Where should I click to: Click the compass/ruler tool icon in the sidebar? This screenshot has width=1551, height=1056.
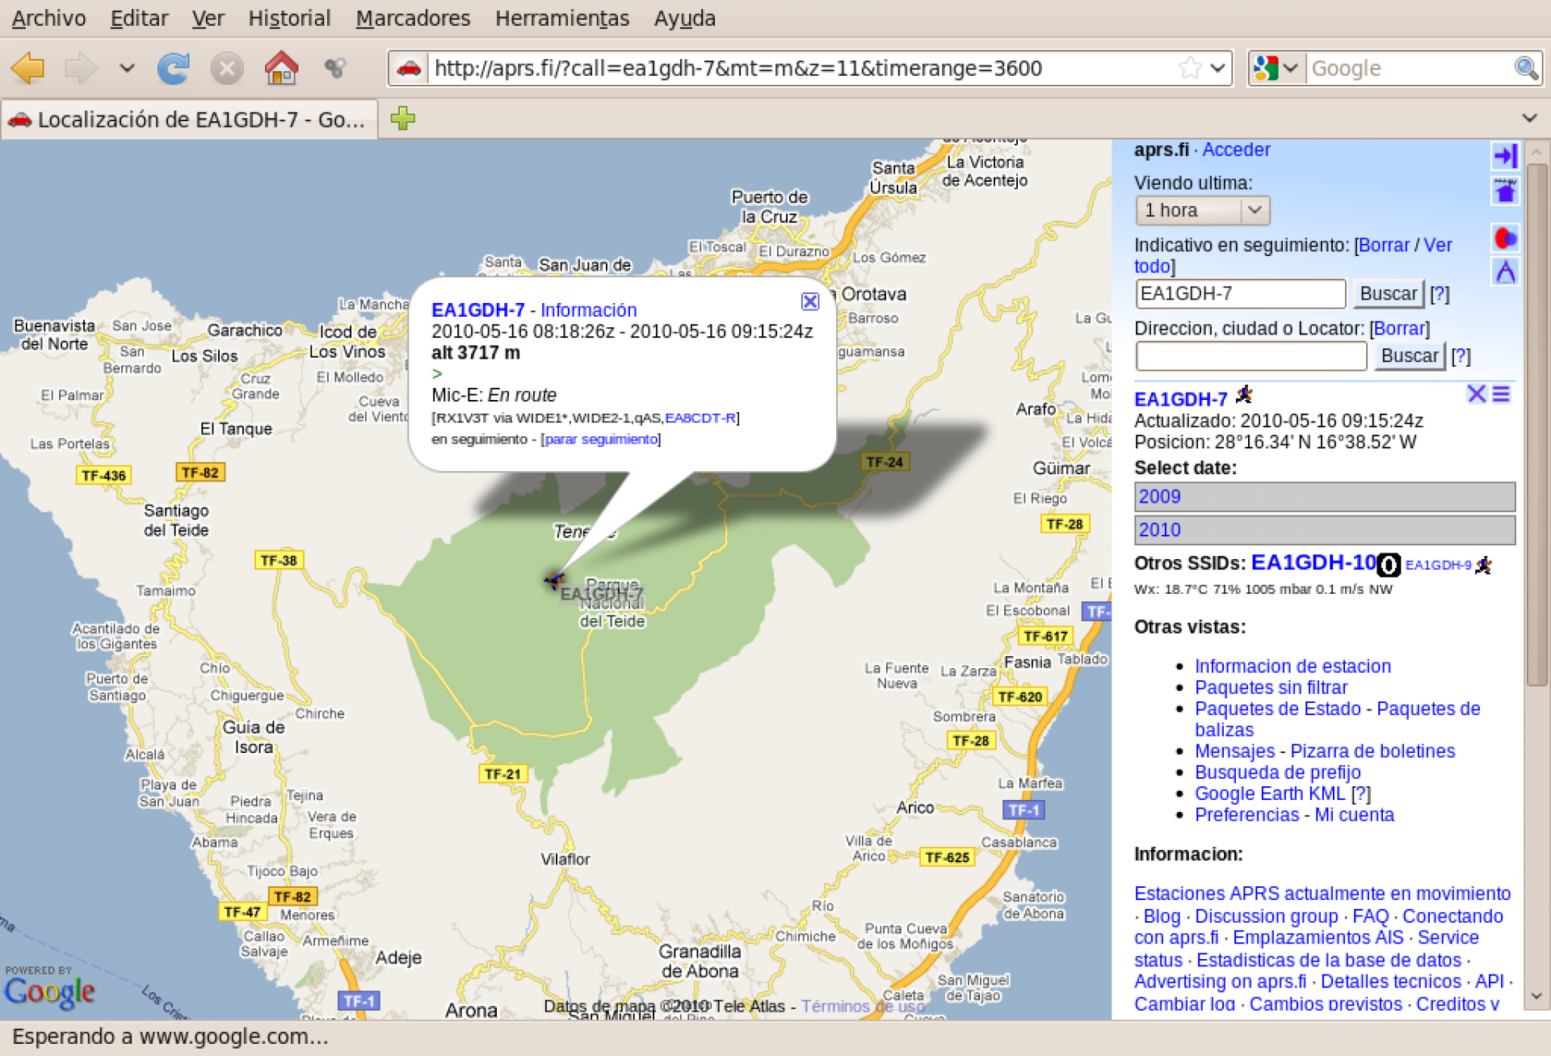[x=1505, y=272]
